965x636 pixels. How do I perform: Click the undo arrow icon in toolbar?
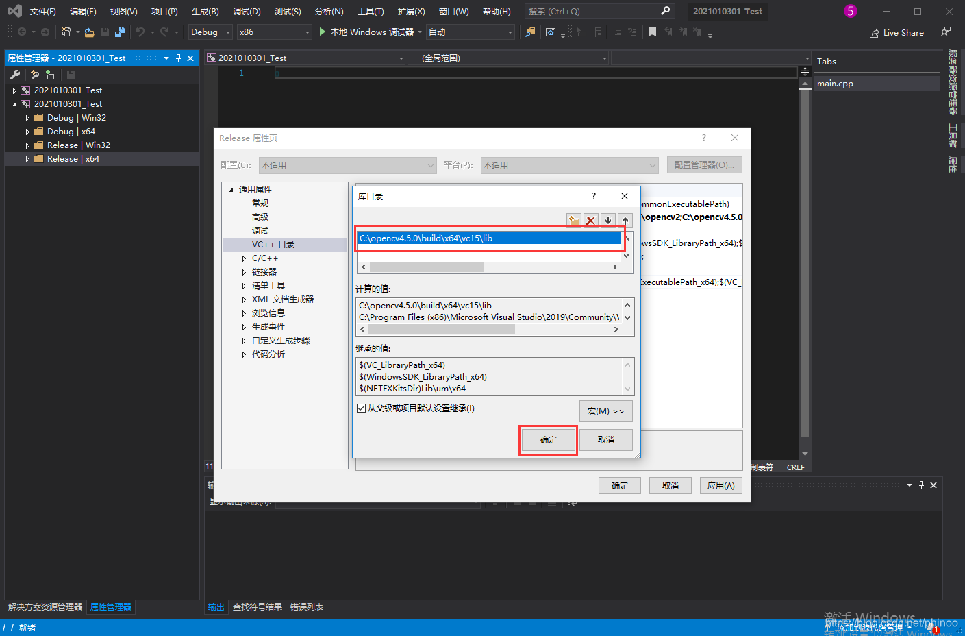pos(140,32)
